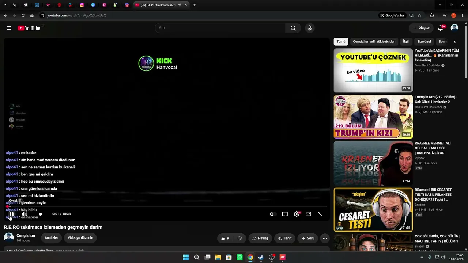Open the media controls icon in toolbar
This screenshot has width=468, height=263.
coord(445,15)
